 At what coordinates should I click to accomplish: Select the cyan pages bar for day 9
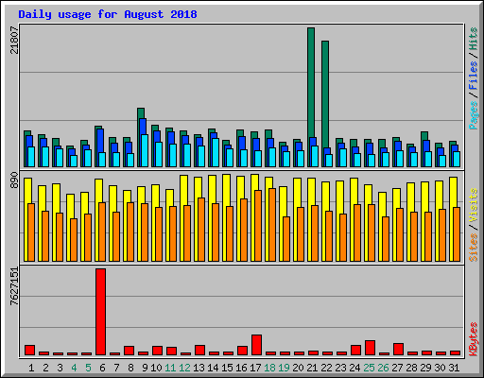coord(145,150)
